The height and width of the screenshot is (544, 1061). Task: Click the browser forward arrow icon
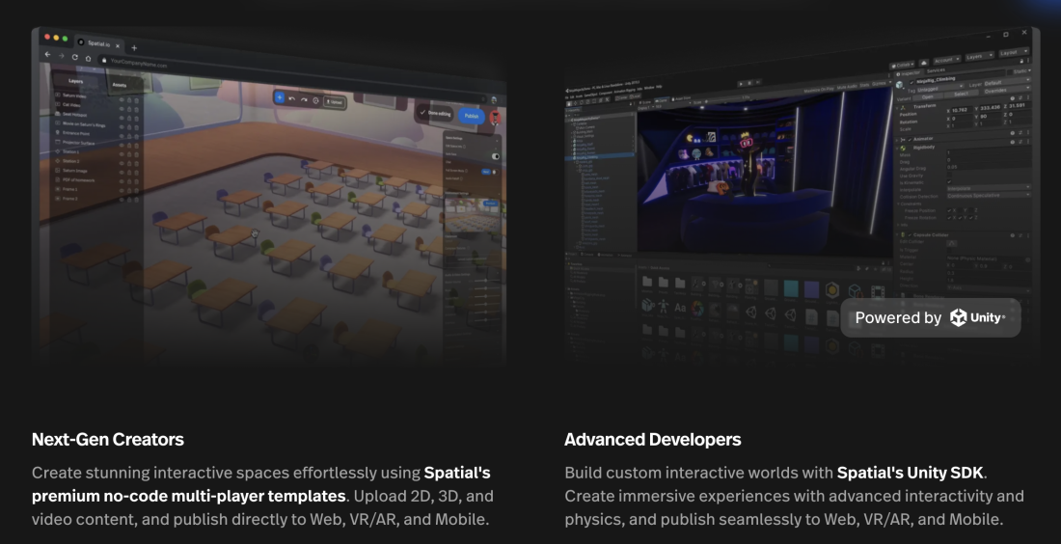[61, 56]
